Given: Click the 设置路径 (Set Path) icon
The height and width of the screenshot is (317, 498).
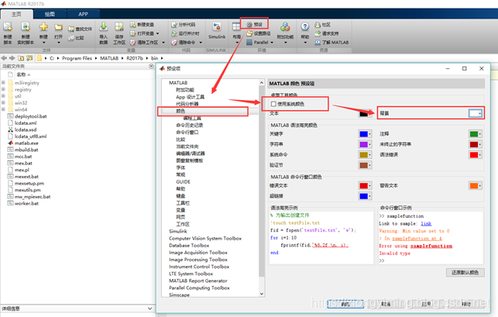Looking at the screenshot, I should tap(249, 33).
